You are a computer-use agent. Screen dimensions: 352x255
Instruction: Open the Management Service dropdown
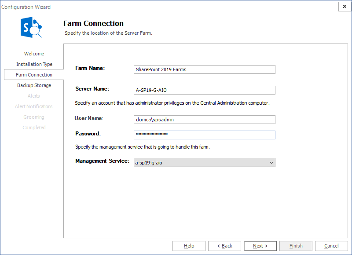pyautogui.click(x=204, y=163)
